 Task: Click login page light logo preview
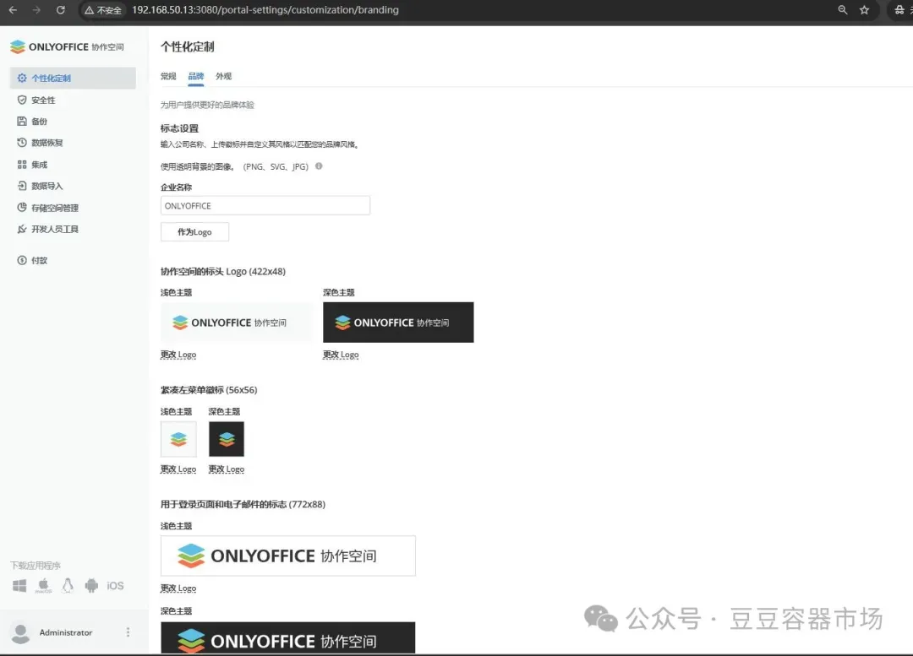click(x=288, y=556)
